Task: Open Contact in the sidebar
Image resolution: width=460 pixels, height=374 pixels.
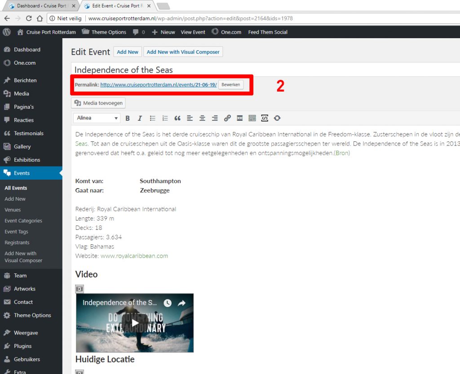Action: [31, 302]
